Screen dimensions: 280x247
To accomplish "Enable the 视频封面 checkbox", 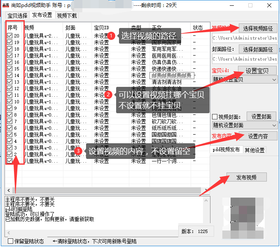I will 215,117.
